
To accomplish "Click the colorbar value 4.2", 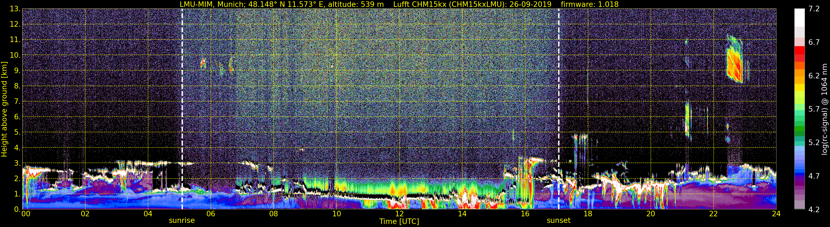I will pyautogui.click(x=814, y=209).
